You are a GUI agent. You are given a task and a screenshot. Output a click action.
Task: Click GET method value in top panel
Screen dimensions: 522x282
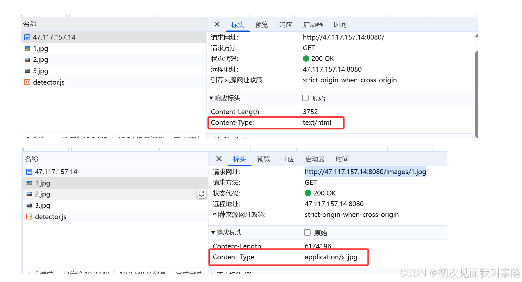point(309,48)
